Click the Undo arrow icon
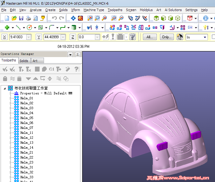Viewport: 215px width, 182px height. [x=54, y=19]
